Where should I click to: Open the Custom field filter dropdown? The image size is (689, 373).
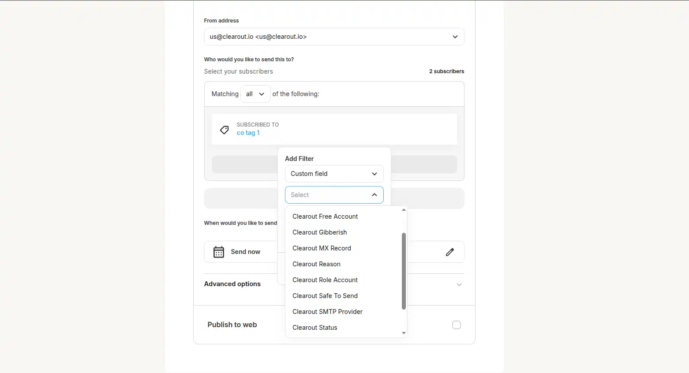[334, 174]
